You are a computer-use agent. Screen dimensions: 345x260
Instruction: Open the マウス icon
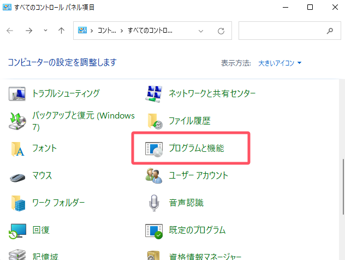tap(17, 177)
